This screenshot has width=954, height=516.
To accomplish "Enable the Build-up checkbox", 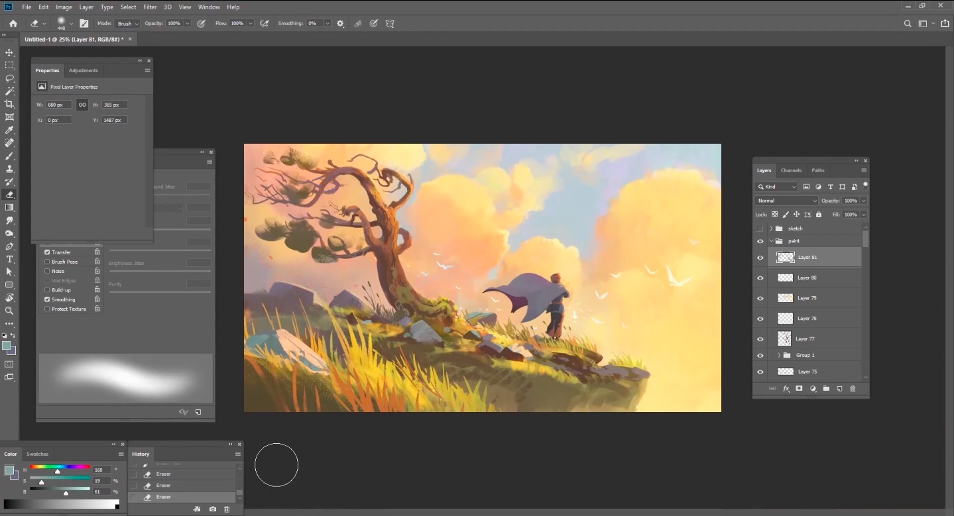I will [x=47, y=290].
